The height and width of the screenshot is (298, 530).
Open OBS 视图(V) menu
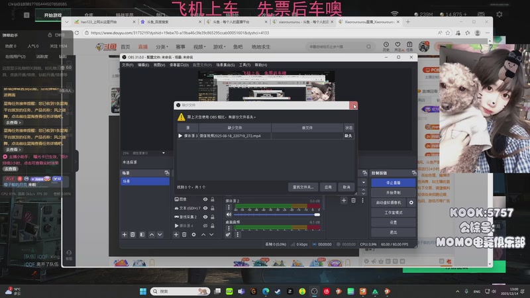tap(159, 65)
